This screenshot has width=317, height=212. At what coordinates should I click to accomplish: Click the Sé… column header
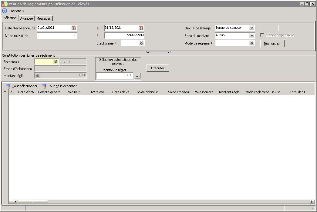pos(12,92)
